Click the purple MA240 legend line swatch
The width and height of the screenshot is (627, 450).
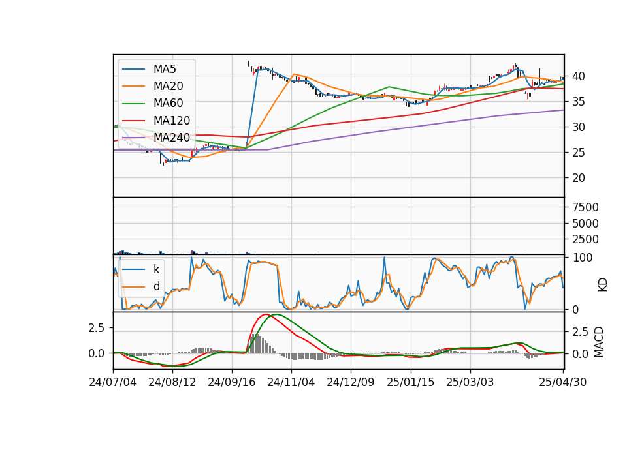coord(133,138)
